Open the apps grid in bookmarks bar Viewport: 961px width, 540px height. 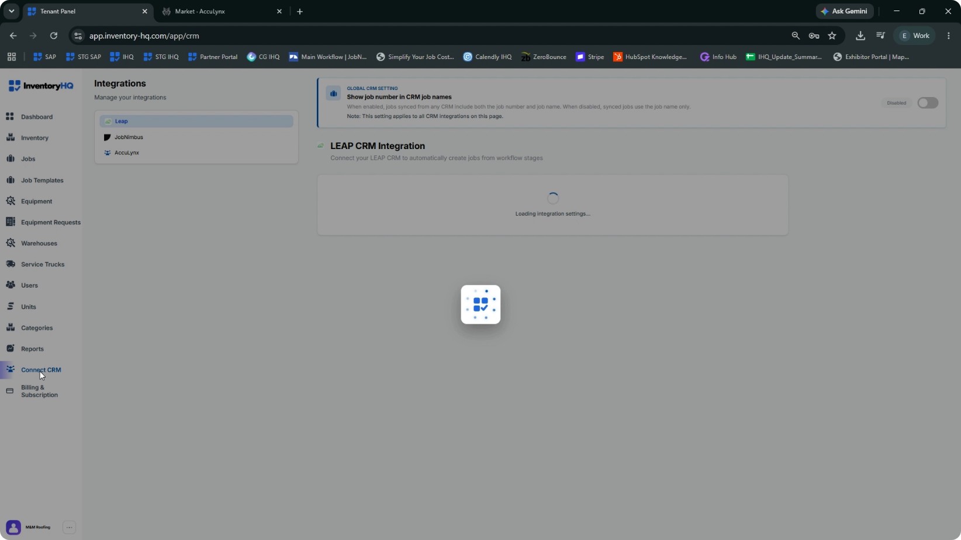tap(12, 57)
